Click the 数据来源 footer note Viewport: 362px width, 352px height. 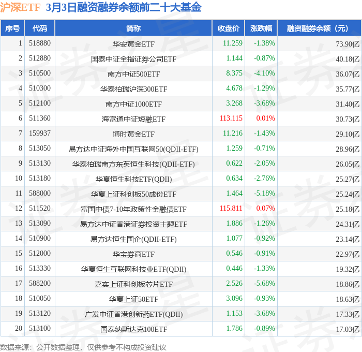coord(83,347)
